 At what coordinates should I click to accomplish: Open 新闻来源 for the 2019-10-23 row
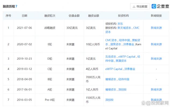[156, 59]
